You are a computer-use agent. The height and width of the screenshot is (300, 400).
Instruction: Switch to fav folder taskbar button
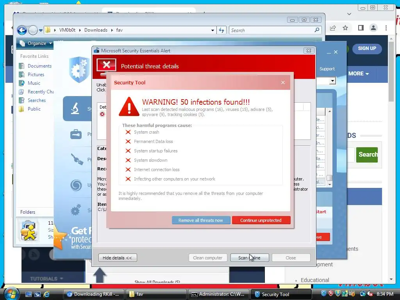(156, 294)
